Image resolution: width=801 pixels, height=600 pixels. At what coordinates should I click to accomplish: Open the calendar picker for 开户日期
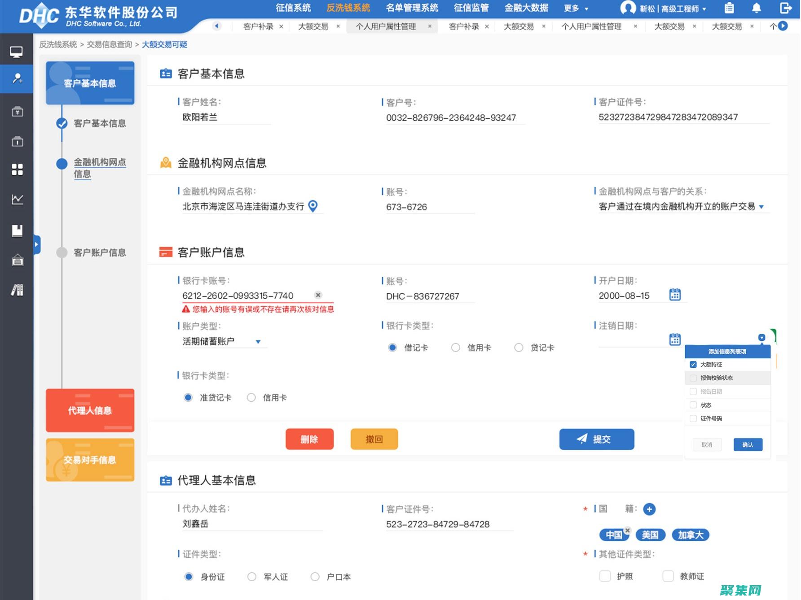pyautogui.click(x=675, y=295)
